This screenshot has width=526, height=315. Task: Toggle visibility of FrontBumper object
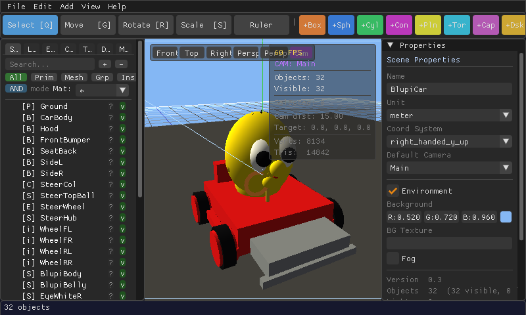pyautogui.click(x=122, y=140)
